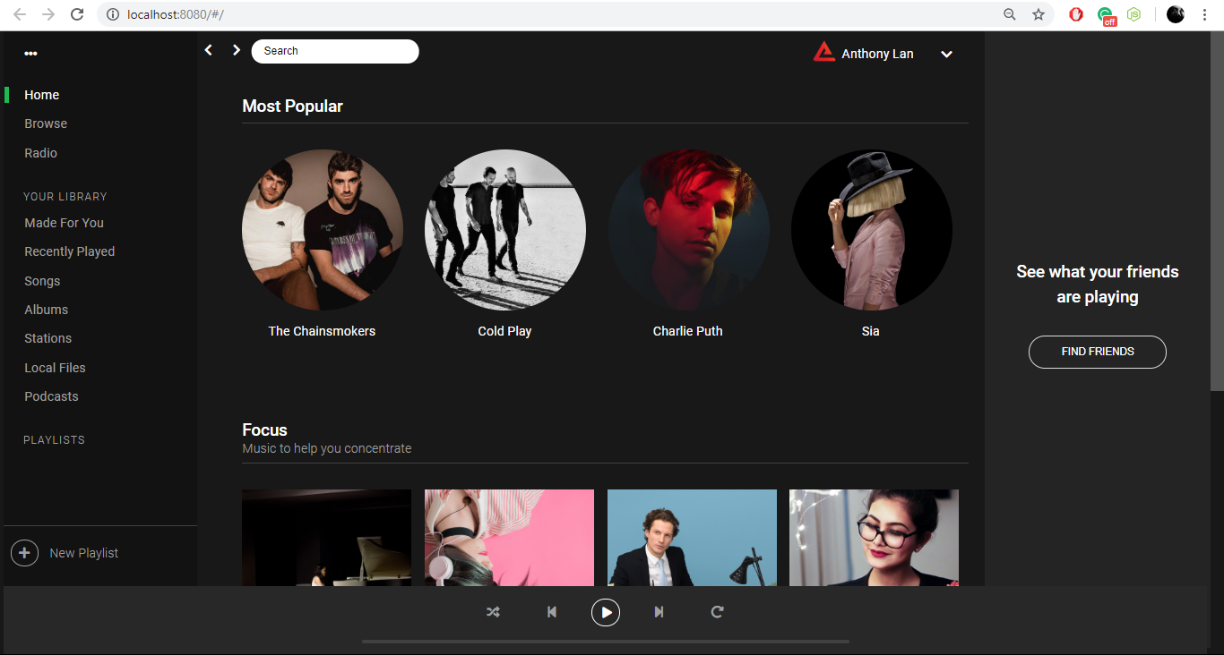
Task: Open Browse in the sidebar
Action: (x=46, y=123)
